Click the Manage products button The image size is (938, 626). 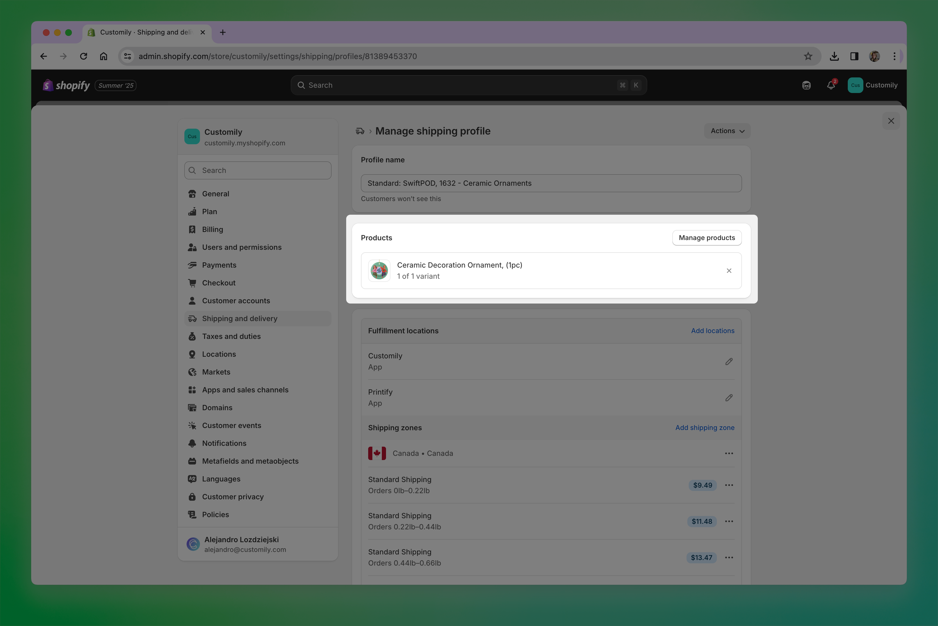click(707, 238)
